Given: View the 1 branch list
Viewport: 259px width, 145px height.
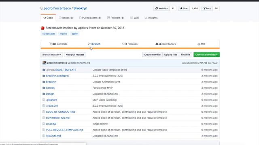Looking at the screenshot, I should tap(94, 44).
